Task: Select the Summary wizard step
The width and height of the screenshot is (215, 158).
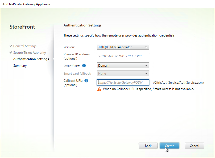Action: 20,66
